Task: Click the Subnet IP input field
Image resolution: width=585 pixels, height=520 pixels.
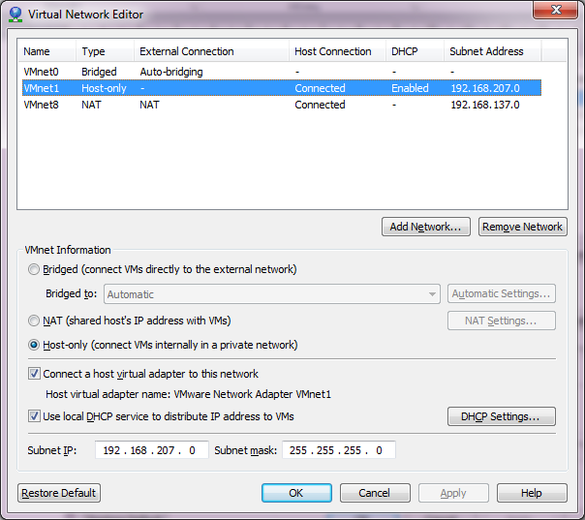Action: [x=151, y=450]
